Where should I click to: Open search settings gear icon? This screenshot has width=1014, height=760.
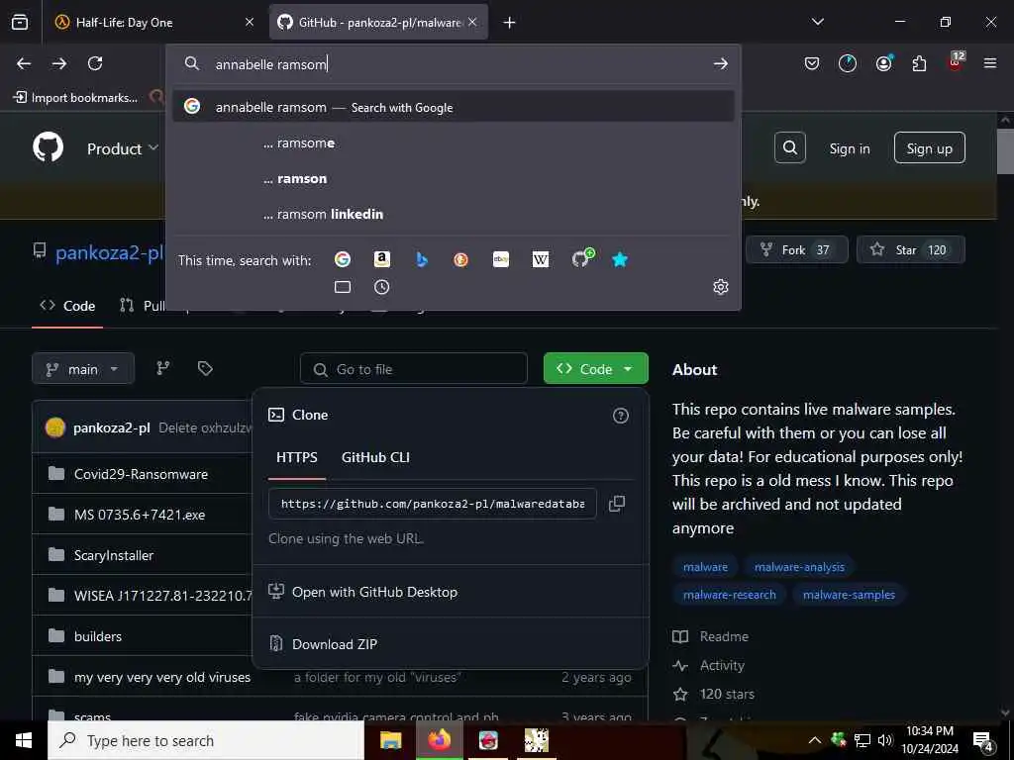tap(721, 287)
